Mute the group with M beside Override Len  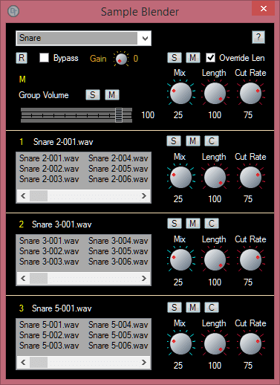tap(193, 58)
